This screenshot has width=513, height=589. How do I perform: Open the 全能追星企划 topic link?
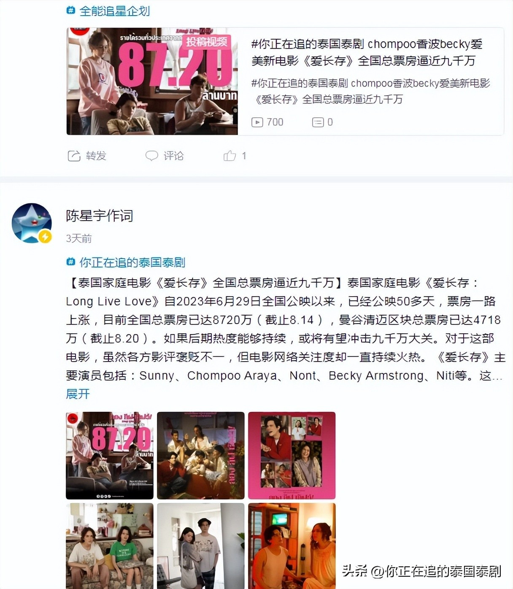coord(115,11)
